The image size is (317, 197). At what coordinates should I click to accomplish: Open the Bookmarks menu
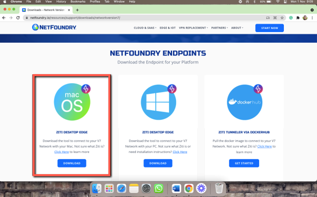pos(78,2)
